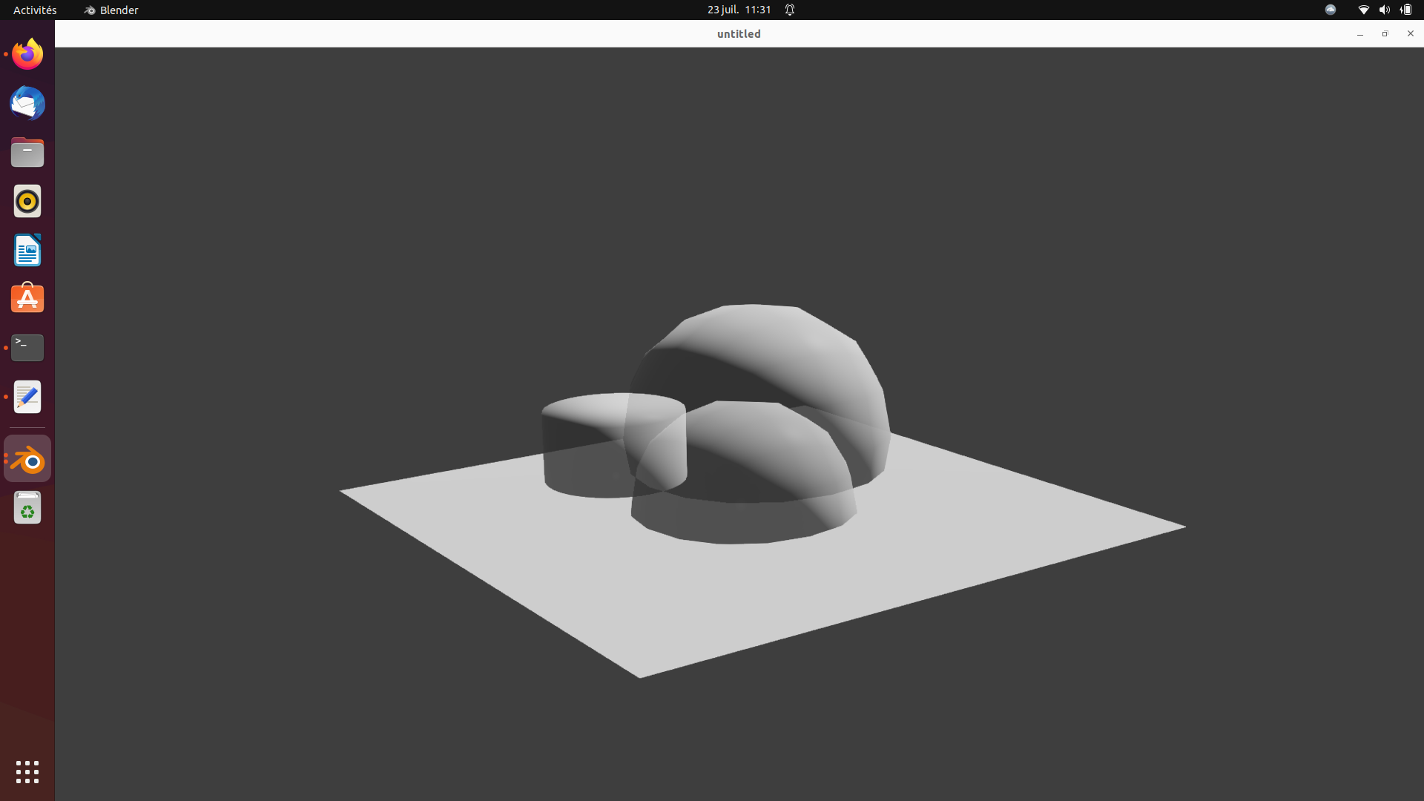Open the Blender app menu in top bar

point(111,10)
